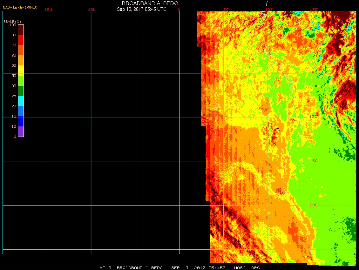This screenshot has height=270, width=359.
Task: Click the Sep 19, 2017 05:45 UTC timestamp
Action: (142, 9)
